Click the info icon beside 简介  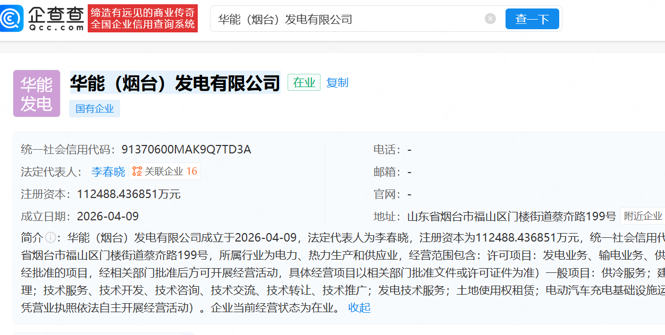[x=50, y=237]
